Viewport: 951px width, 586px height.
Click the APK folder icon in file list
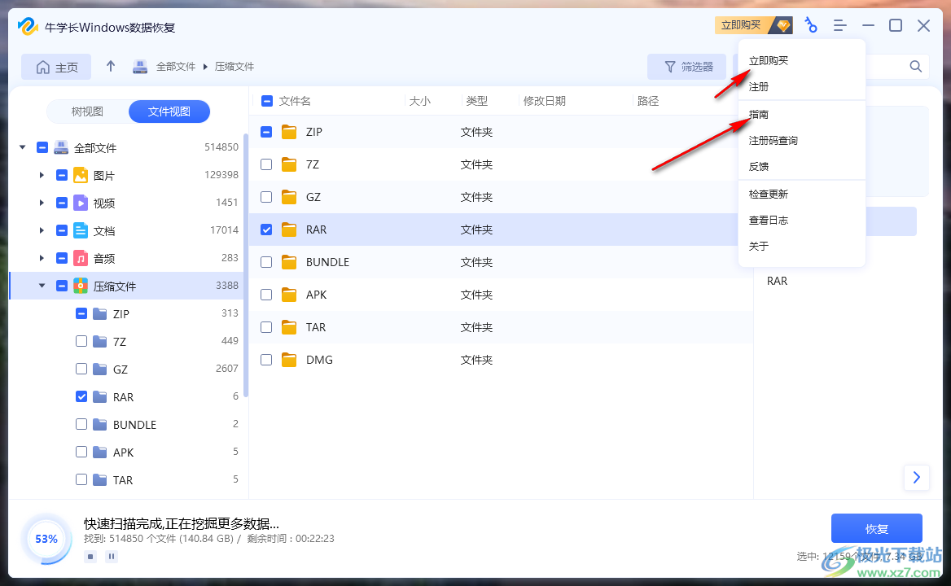(x=289, y=295)
